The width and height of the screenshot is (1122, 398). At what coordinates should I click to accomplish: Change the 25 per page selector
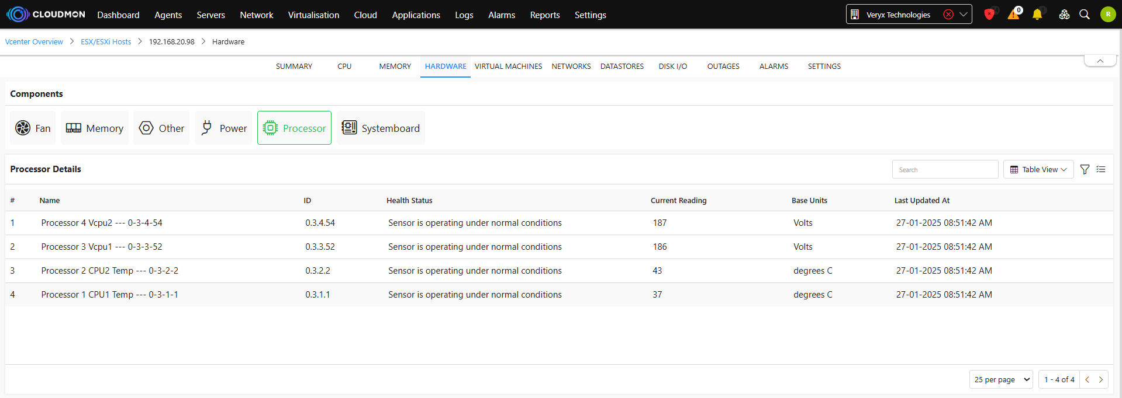pos(1001,379)
